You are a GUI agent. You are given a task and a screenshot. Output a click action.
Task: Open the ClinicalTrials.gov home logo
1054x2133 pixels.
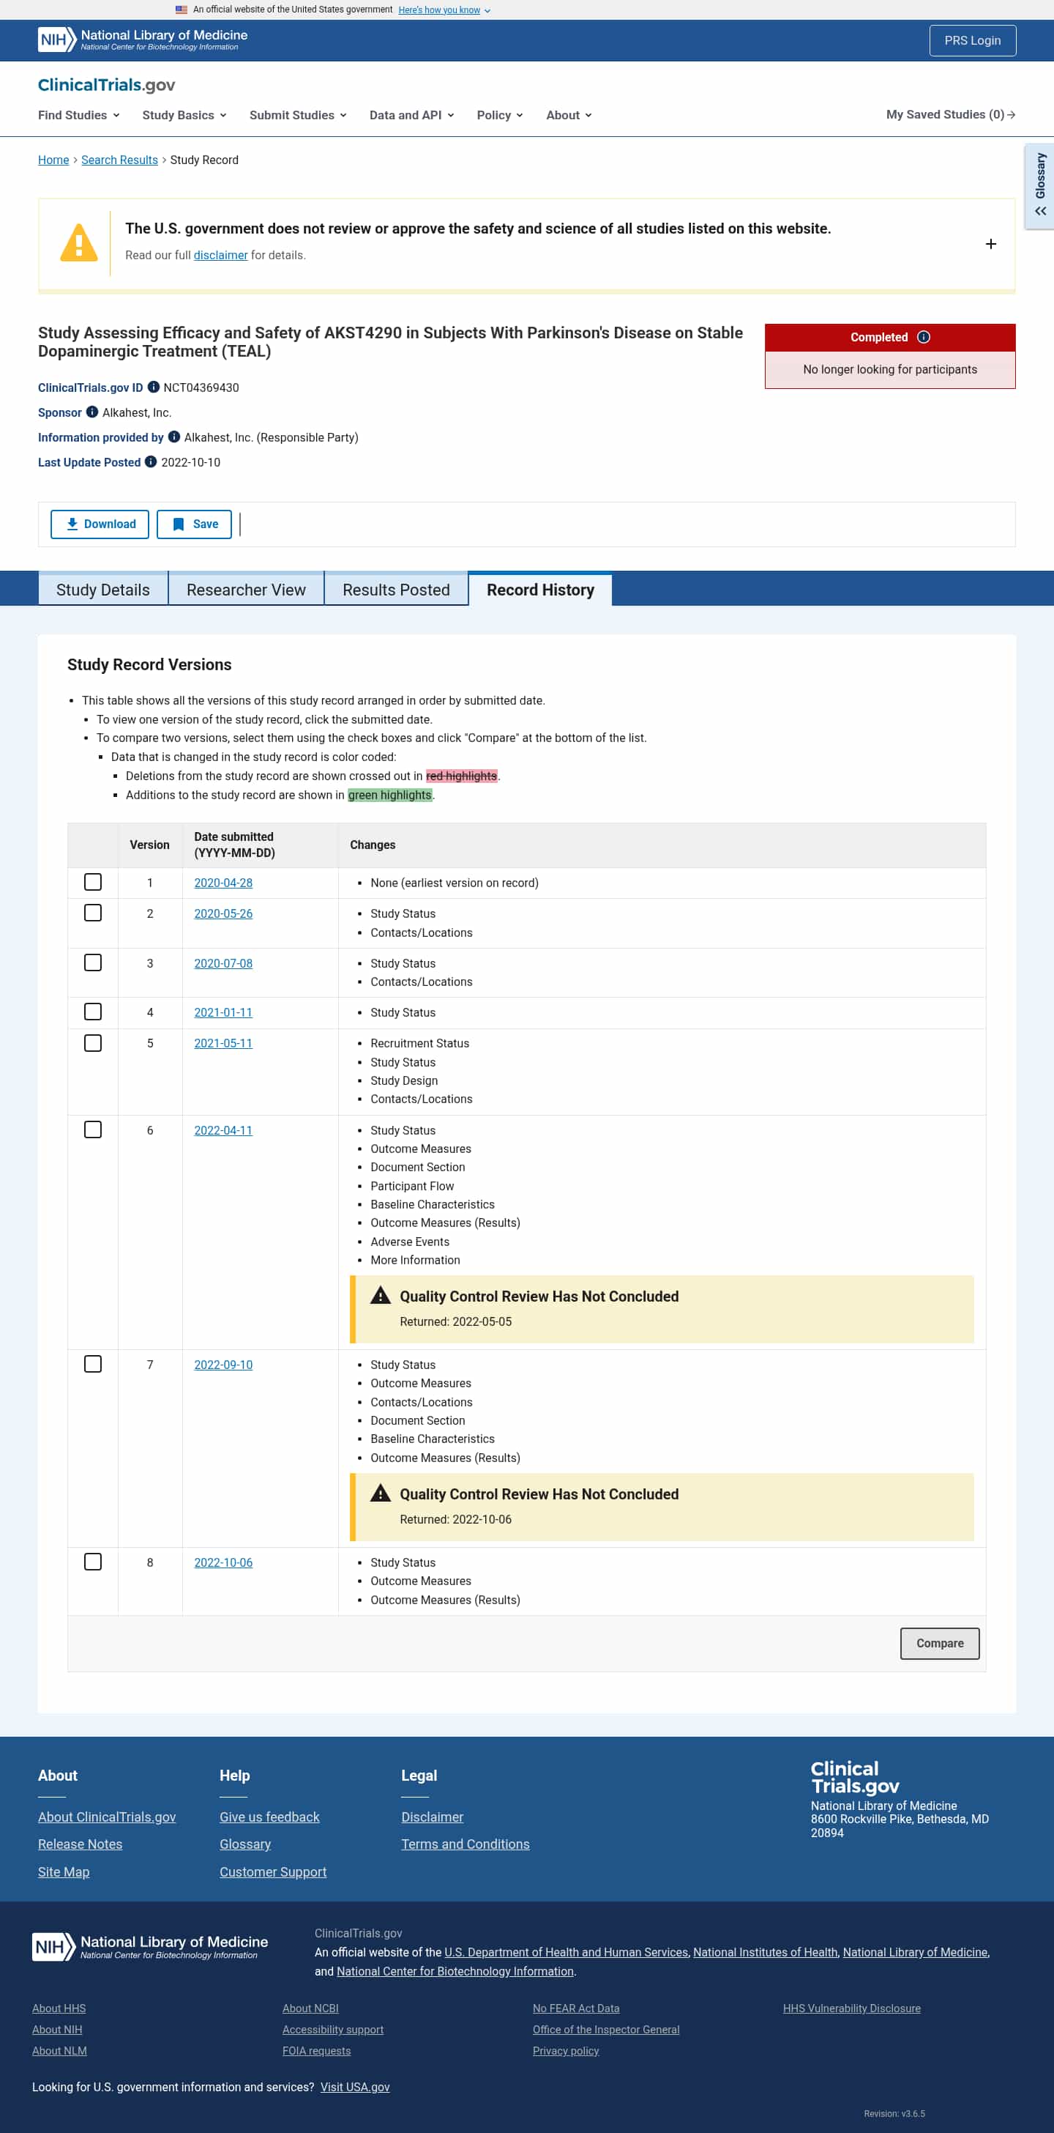(x=107, y=85)
